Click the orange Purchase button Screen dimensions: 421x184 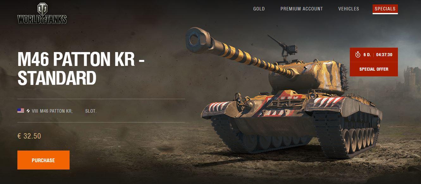(x=43, y=160)
